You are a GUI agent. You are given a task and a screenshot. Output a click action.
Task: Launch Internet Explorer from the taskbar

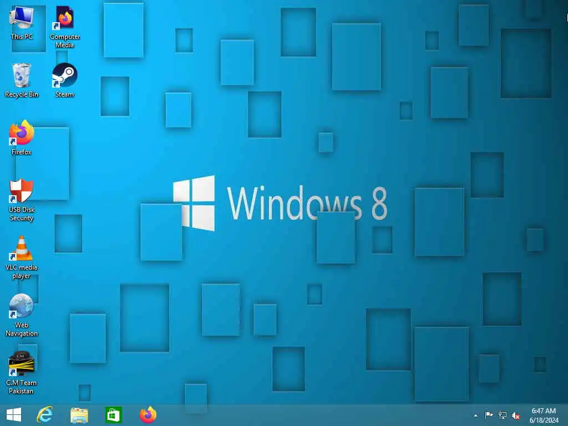(x=45, y=415)
